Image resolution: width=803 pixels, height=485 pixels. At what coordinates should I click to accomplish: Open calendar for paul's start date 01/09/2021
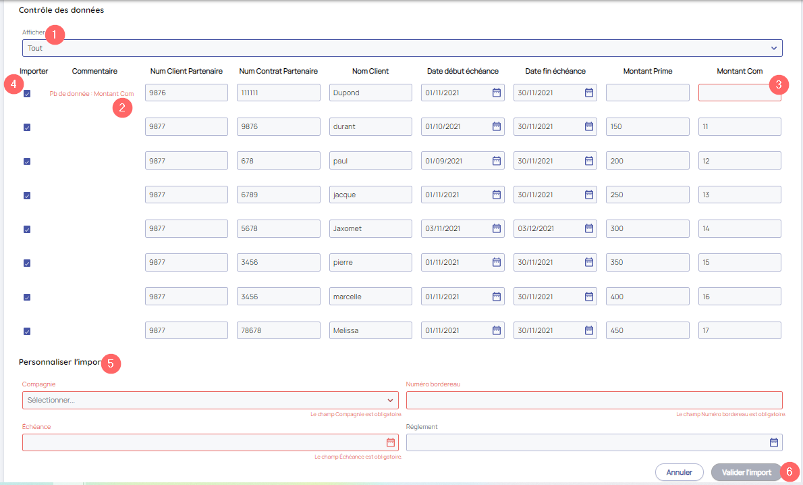(496, 161)
